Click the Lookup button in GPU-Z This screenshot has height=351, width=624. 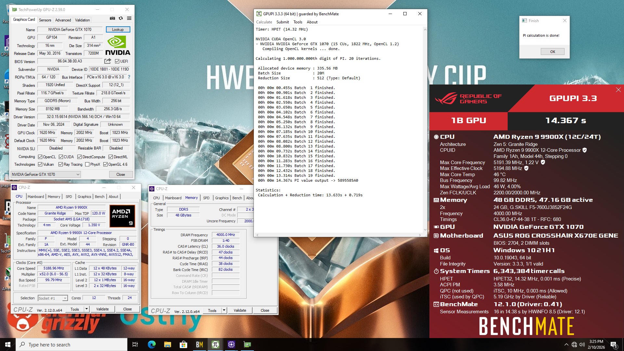point(118,30)
